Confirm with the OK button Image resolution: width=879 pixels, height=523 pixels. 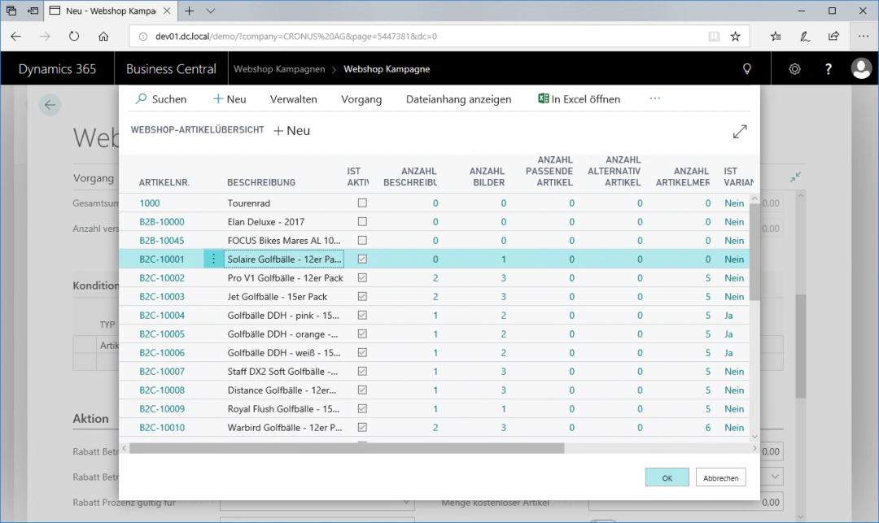[667, 477]
